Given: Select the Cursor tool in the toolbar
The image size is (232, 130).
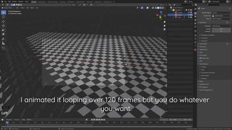Looking at the screenshot, I should click(3, 17).
